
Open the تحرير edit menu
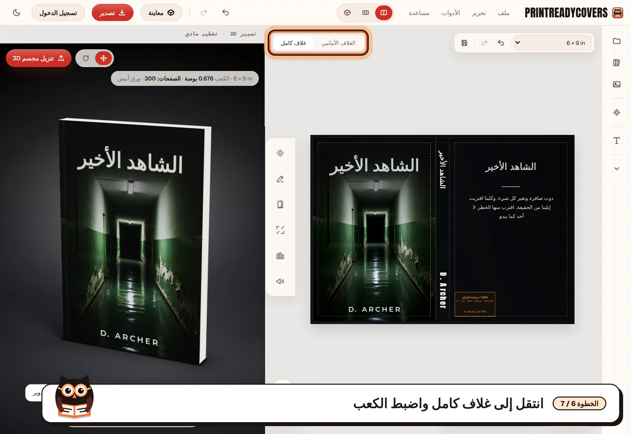[x=479, y=13]
